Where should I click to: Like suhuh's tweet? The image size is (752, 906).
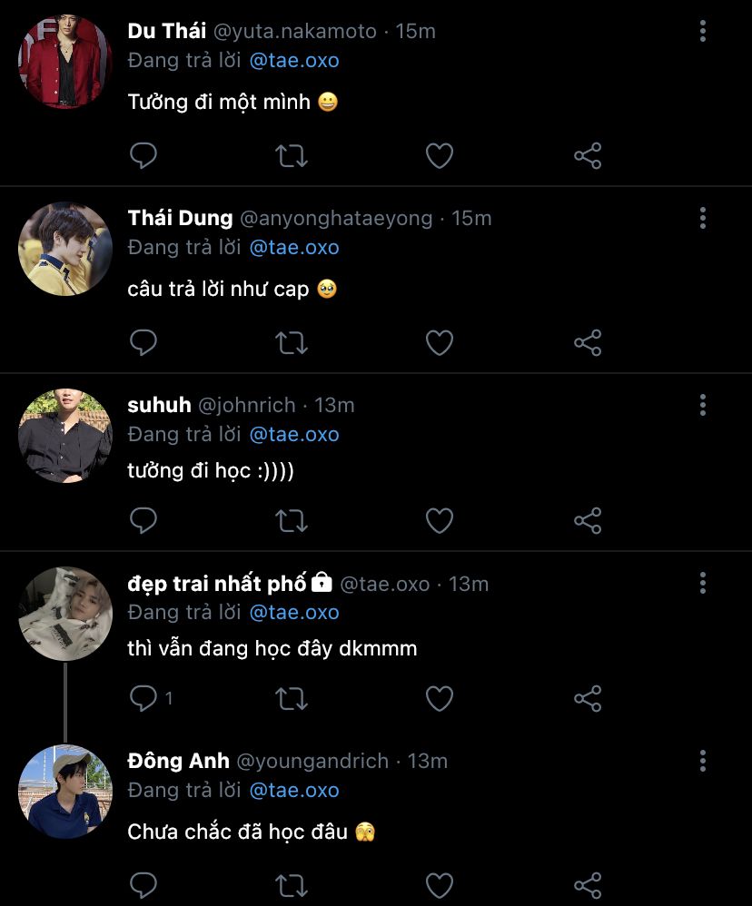point(440,520)
